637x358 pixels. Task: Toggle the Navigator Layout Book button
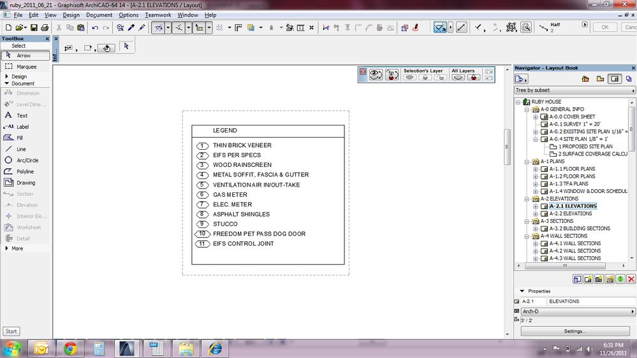coord(615,79)
